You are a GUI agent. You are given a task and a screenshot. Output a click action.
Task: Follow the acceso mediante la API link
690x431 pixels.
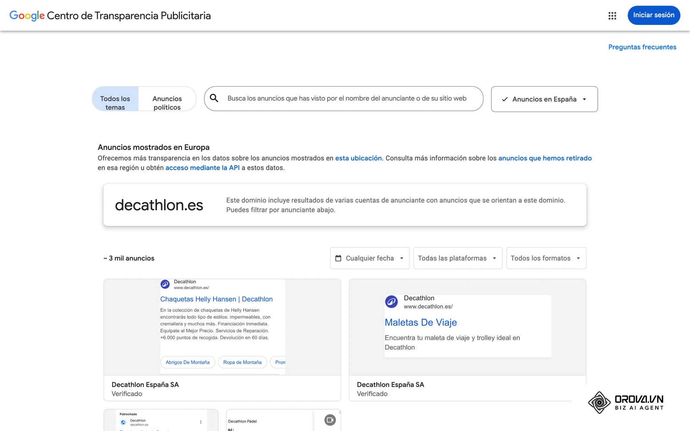202,168
